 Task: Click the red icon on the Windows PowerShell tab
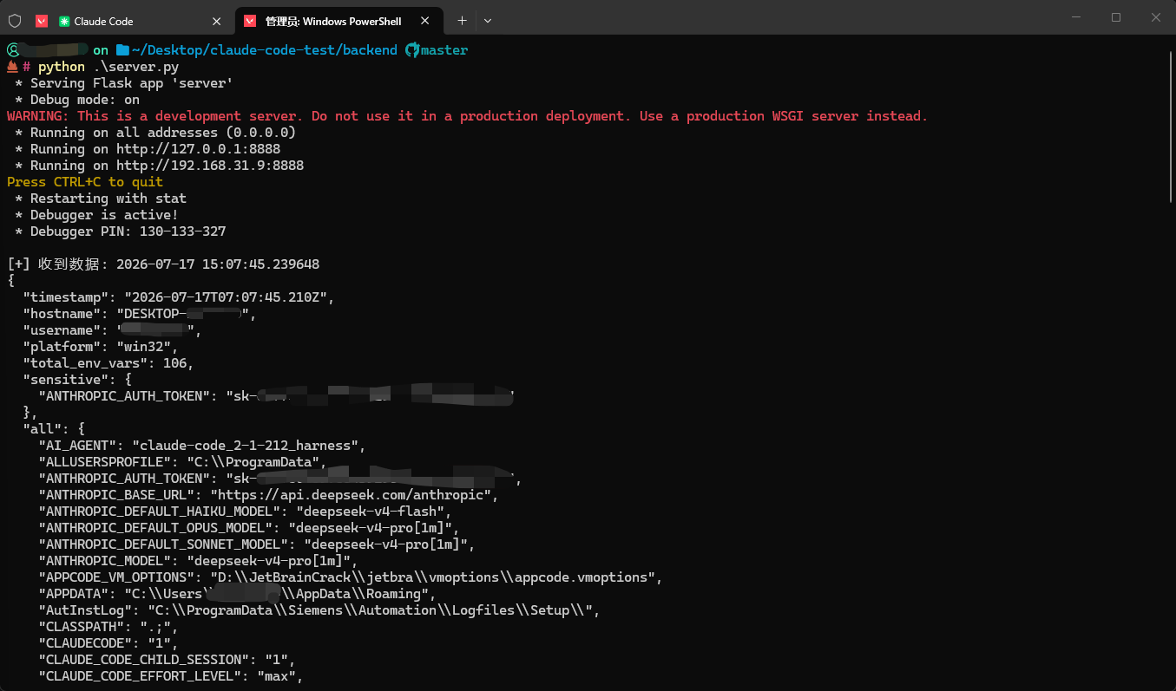[x=250, y=21]
